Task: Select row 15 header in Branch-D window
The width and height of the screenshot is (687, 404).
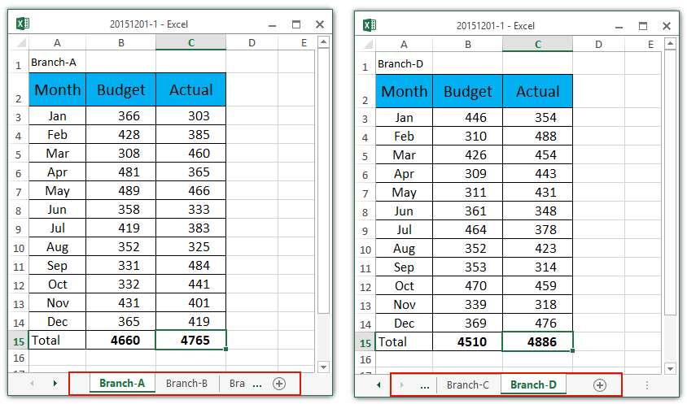Action: coord(364,342)
